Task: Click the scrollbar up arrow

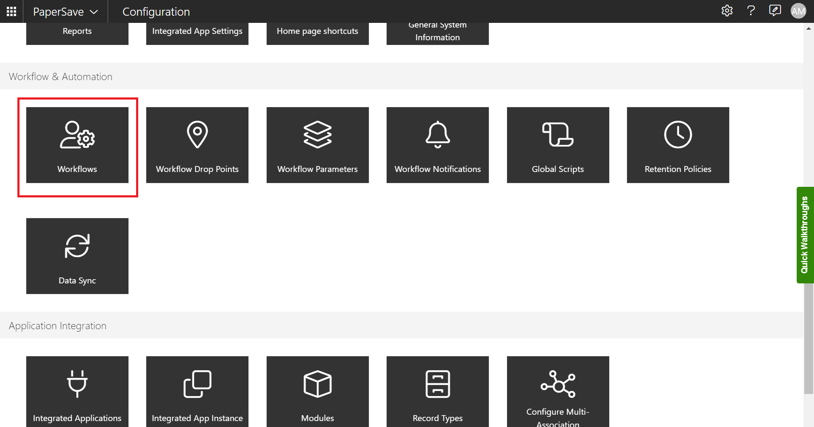Action: coord(808,28)
